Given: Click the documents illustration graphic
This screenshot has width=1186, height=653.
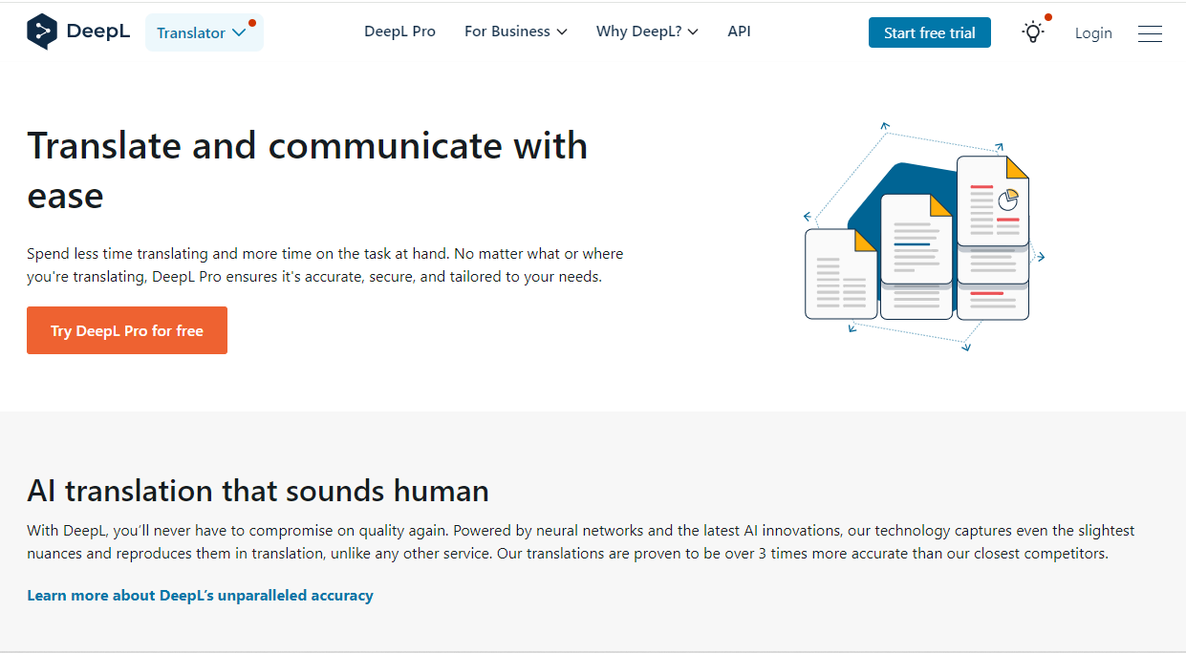Looking at the screenshot, I should pos(923,237).
